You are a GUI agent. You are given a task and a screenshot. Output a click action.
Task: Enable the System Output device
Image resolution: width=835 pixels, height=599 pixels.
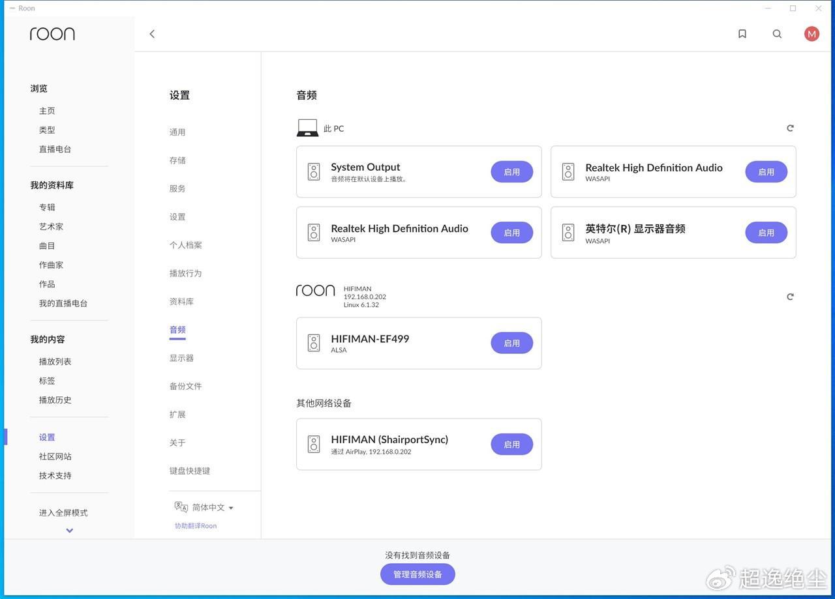click(x=511, y=172)
